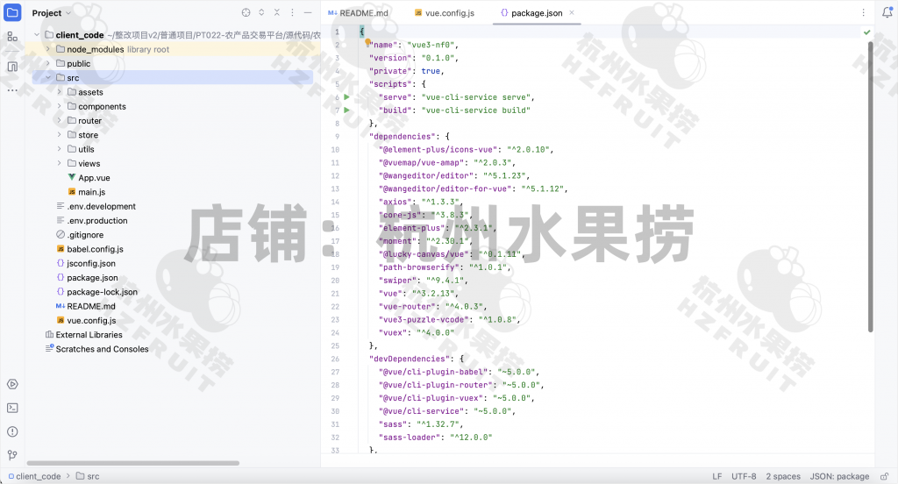This screenshot has width=898, height=484.
Task: Change line separator LF in status bar
Action: tap(717, 476)
